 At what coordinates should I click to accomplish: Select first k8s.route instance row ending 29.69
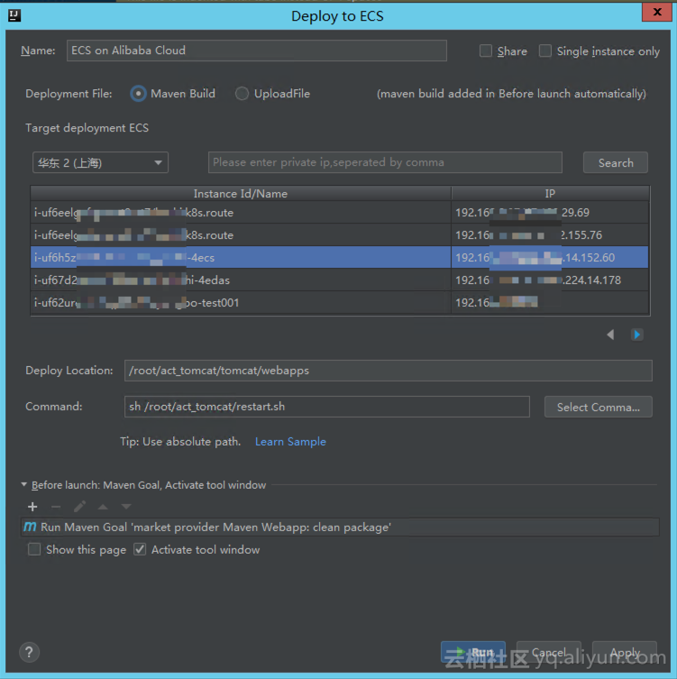click(339, 212)
